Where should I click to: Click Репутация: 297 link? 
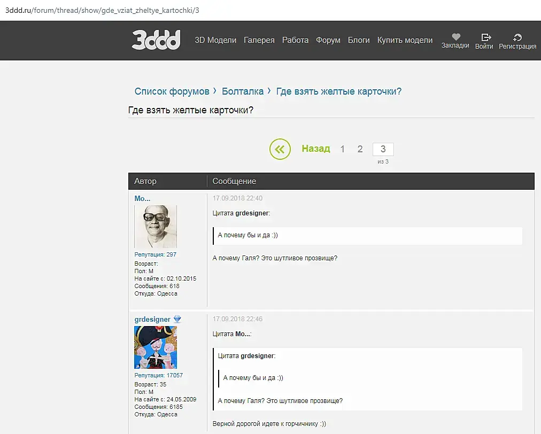[155, 254]
